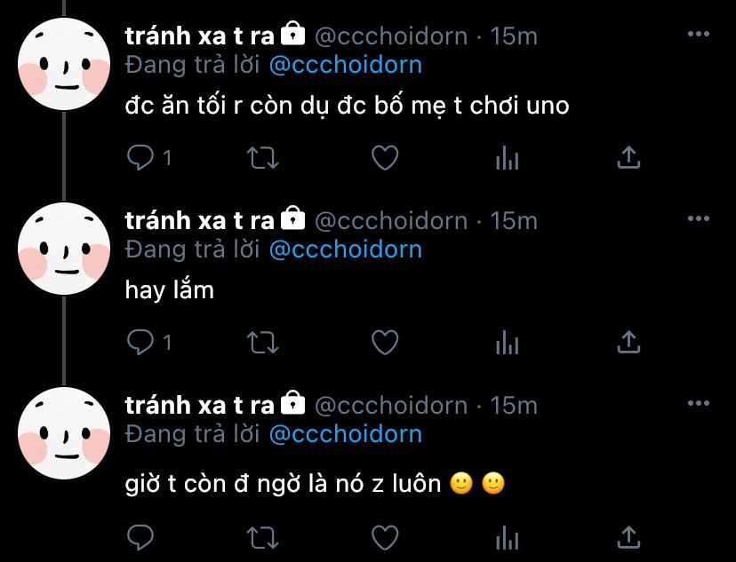Open 'tránh xa t ra' name on second tweet
The height and width of the screenshot is (562, 736).
[199, 221]
